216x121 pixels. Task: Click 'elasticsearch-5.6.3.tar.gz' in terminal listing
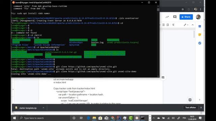(x=61, y=52)
